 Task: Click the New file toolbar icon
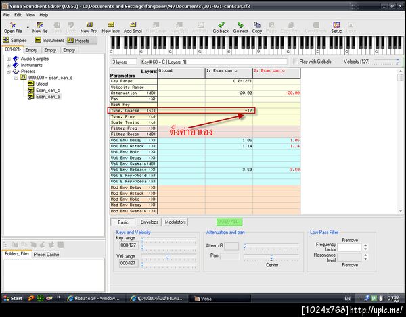[x=40, y=28]
